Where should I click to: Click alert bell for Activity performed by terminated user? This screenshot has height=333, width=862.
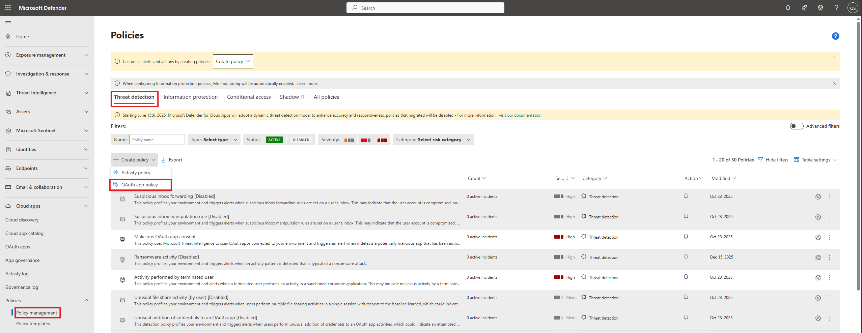686,277
